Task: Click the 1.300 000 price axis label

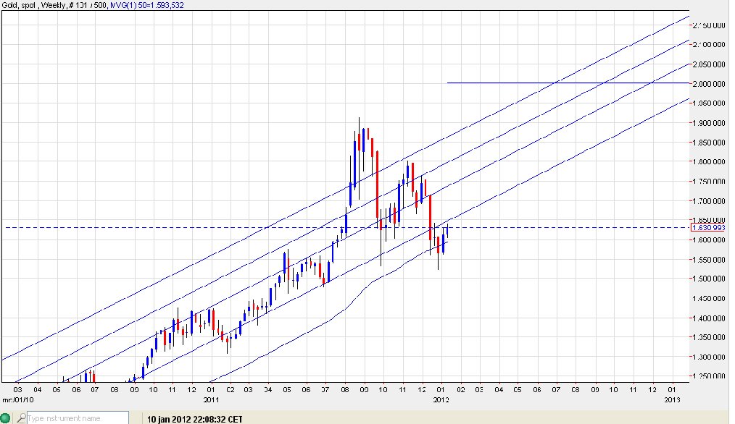Action: coord(709,357)
